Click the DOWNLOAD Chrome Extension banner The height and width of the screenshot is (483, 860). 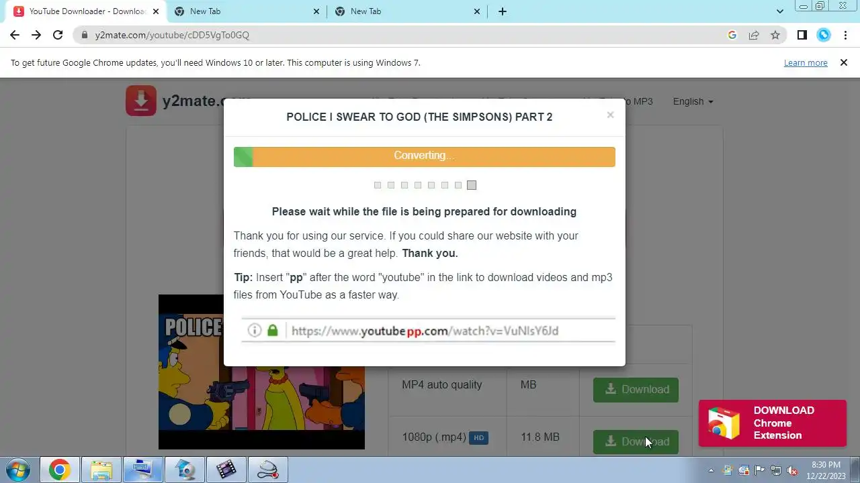click(773, 423)
